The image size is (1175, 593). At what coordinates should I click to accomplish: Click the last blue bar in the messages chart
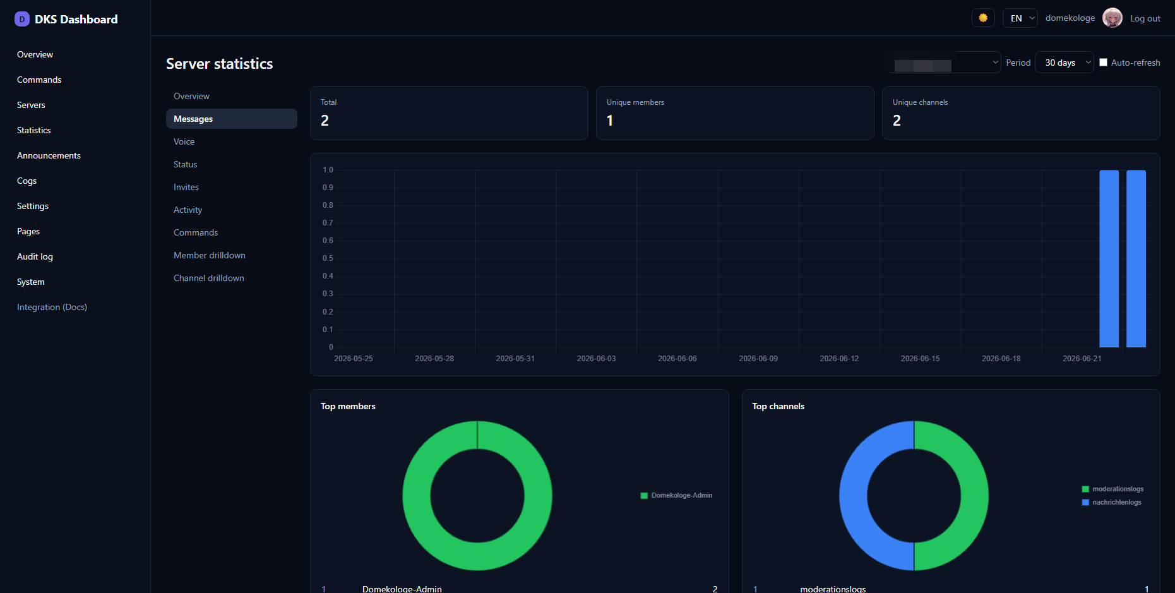click(1136, 259)
